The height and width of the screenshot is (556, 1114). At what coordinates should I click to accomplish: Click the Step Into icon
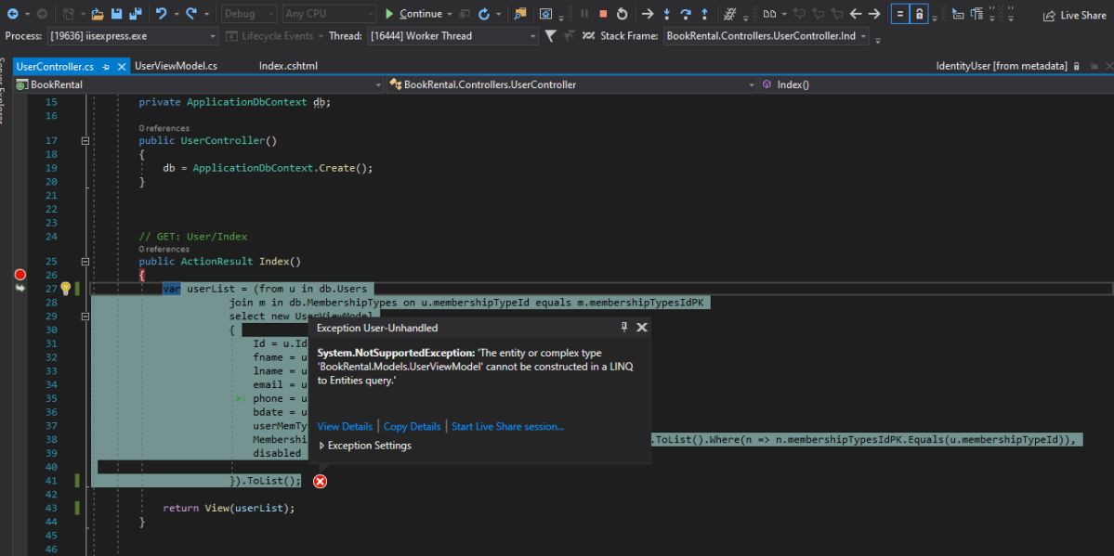click(666, 14)
